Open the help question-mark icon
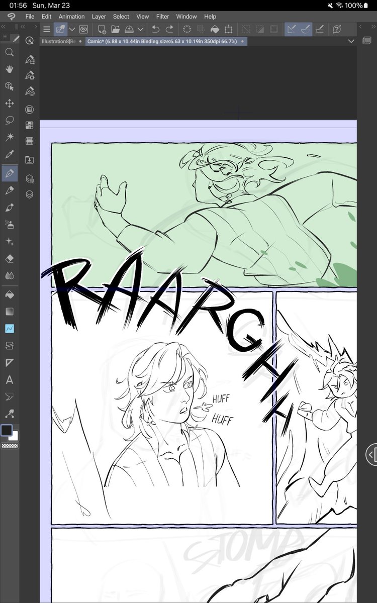 [x=337, y=29]
